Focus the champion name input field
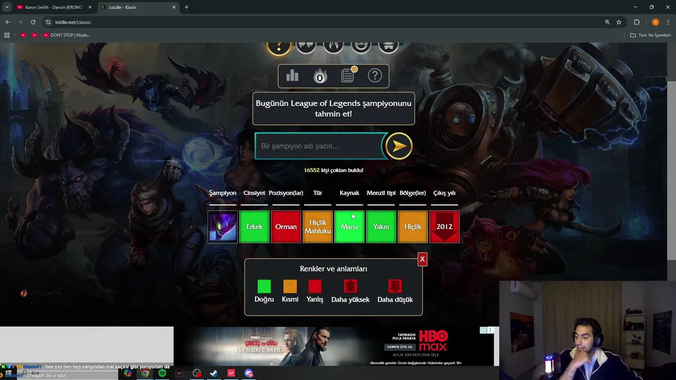This screenshot has width=676, height=380. [x=320, y=146]
